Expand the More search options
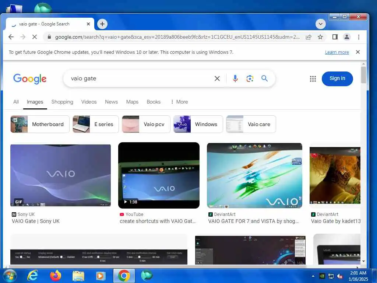 pos(179,102)
